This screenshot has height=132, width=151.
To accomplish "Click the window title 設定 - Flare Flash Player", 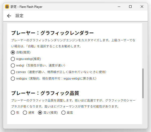I will pyautogui.click(x=26, y=7).
